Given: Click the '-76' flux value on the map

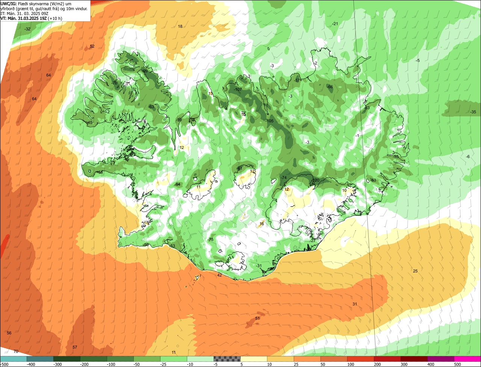Looking at the screenshot, I should point(115,83).
